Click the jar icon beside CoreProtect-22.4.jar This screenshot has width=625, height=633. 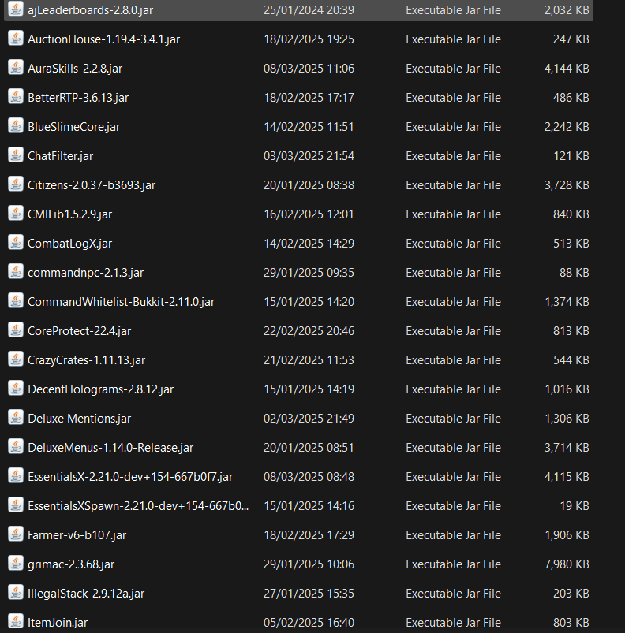pos(16,330)
